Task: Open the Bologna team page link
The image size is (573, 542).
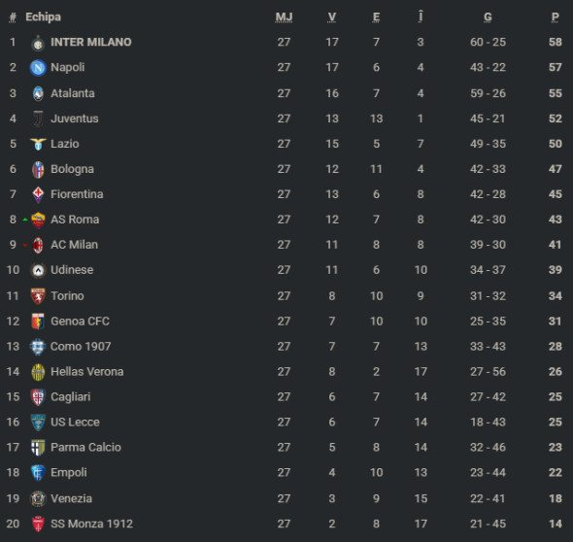Action: 73,169
